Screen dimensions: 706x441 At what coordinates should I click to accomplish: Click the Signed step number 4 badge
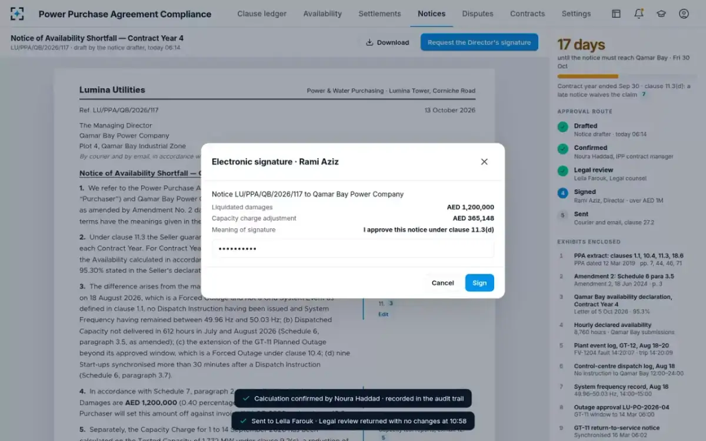click(563, 193)
